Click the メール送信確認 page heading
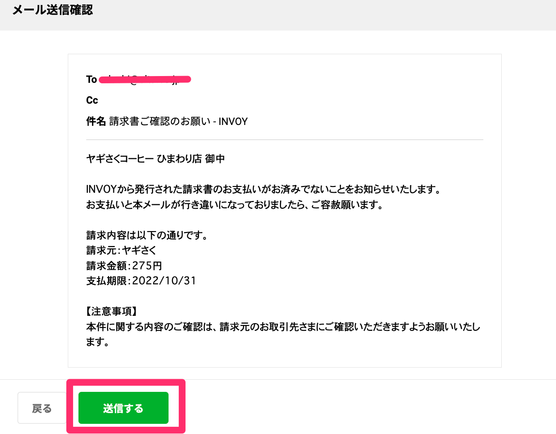Viewport: 556px width, 434px height. [52, 10]
